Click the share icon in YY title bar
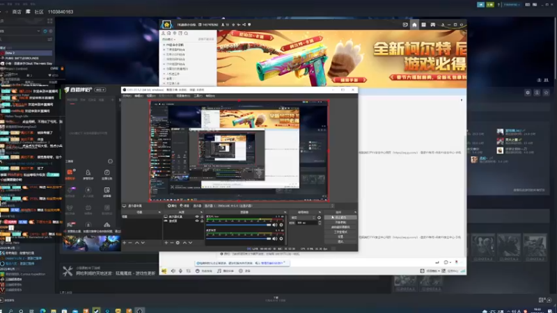Image resolution: width=557 pixels, height=313 pixels. click(x=244, y=24)
